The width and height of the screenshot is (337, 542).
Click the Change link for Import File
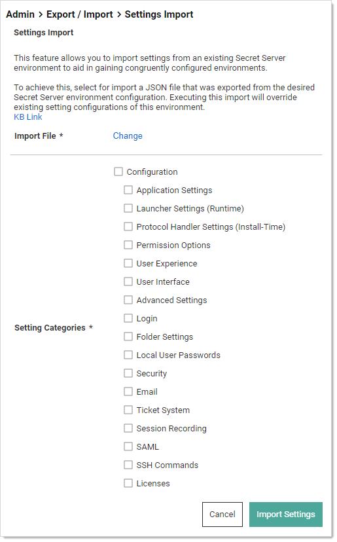pyautogui.click(x=128, y=136)
